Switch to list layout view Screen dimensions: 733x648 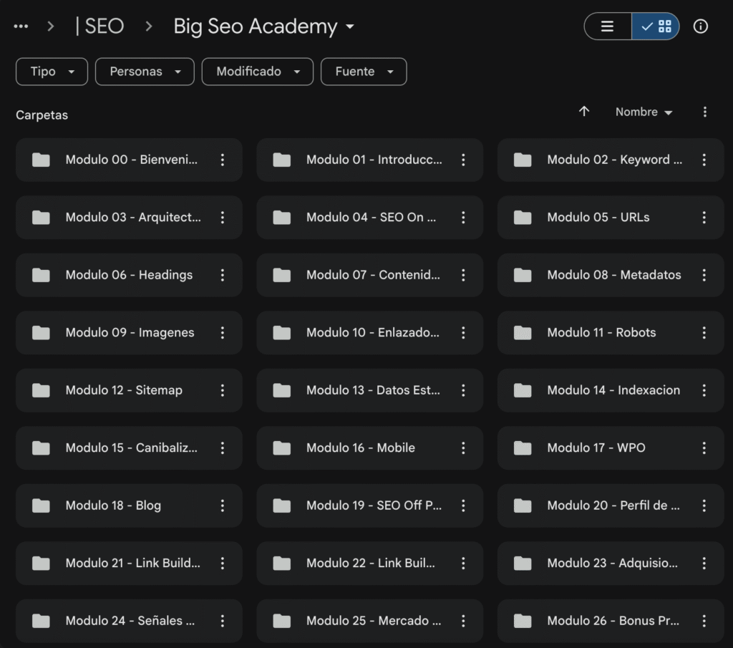click(x=608, y=26)
